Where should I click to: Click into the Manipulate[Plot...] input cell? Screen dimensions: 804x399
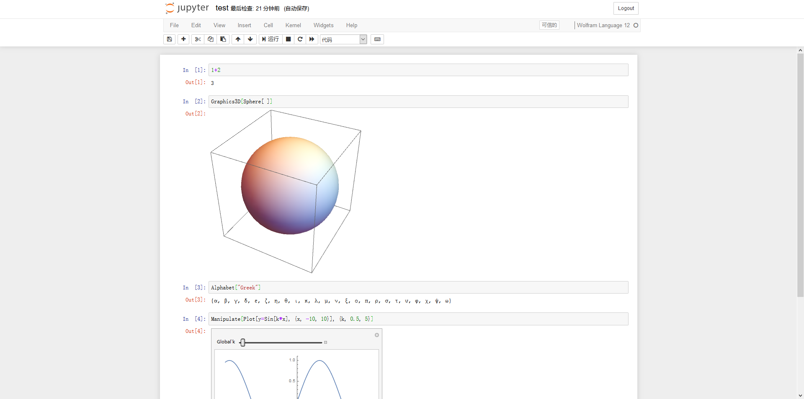pos(418,319)
